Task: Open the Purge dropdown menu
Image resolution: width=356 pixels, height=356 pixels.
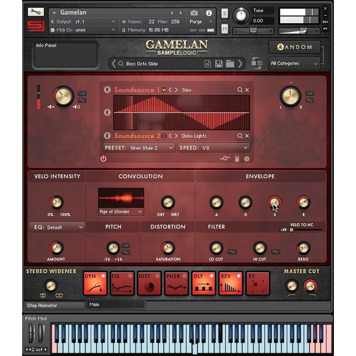Action: coord(201,22)
